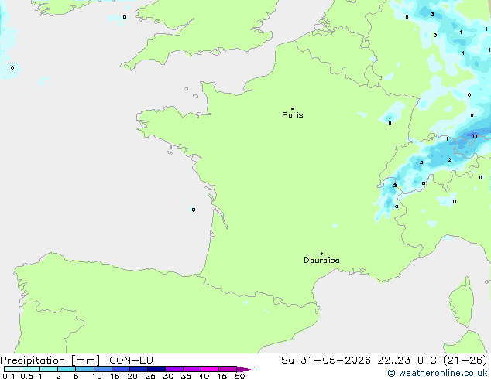Click the "5" legend scale label
The width and height of the screenshot is (491, 379).
coord(76,376)
